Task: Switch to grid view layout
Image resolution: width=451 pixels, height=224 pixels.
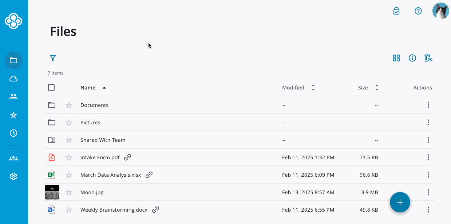Action: coord(396,58)
